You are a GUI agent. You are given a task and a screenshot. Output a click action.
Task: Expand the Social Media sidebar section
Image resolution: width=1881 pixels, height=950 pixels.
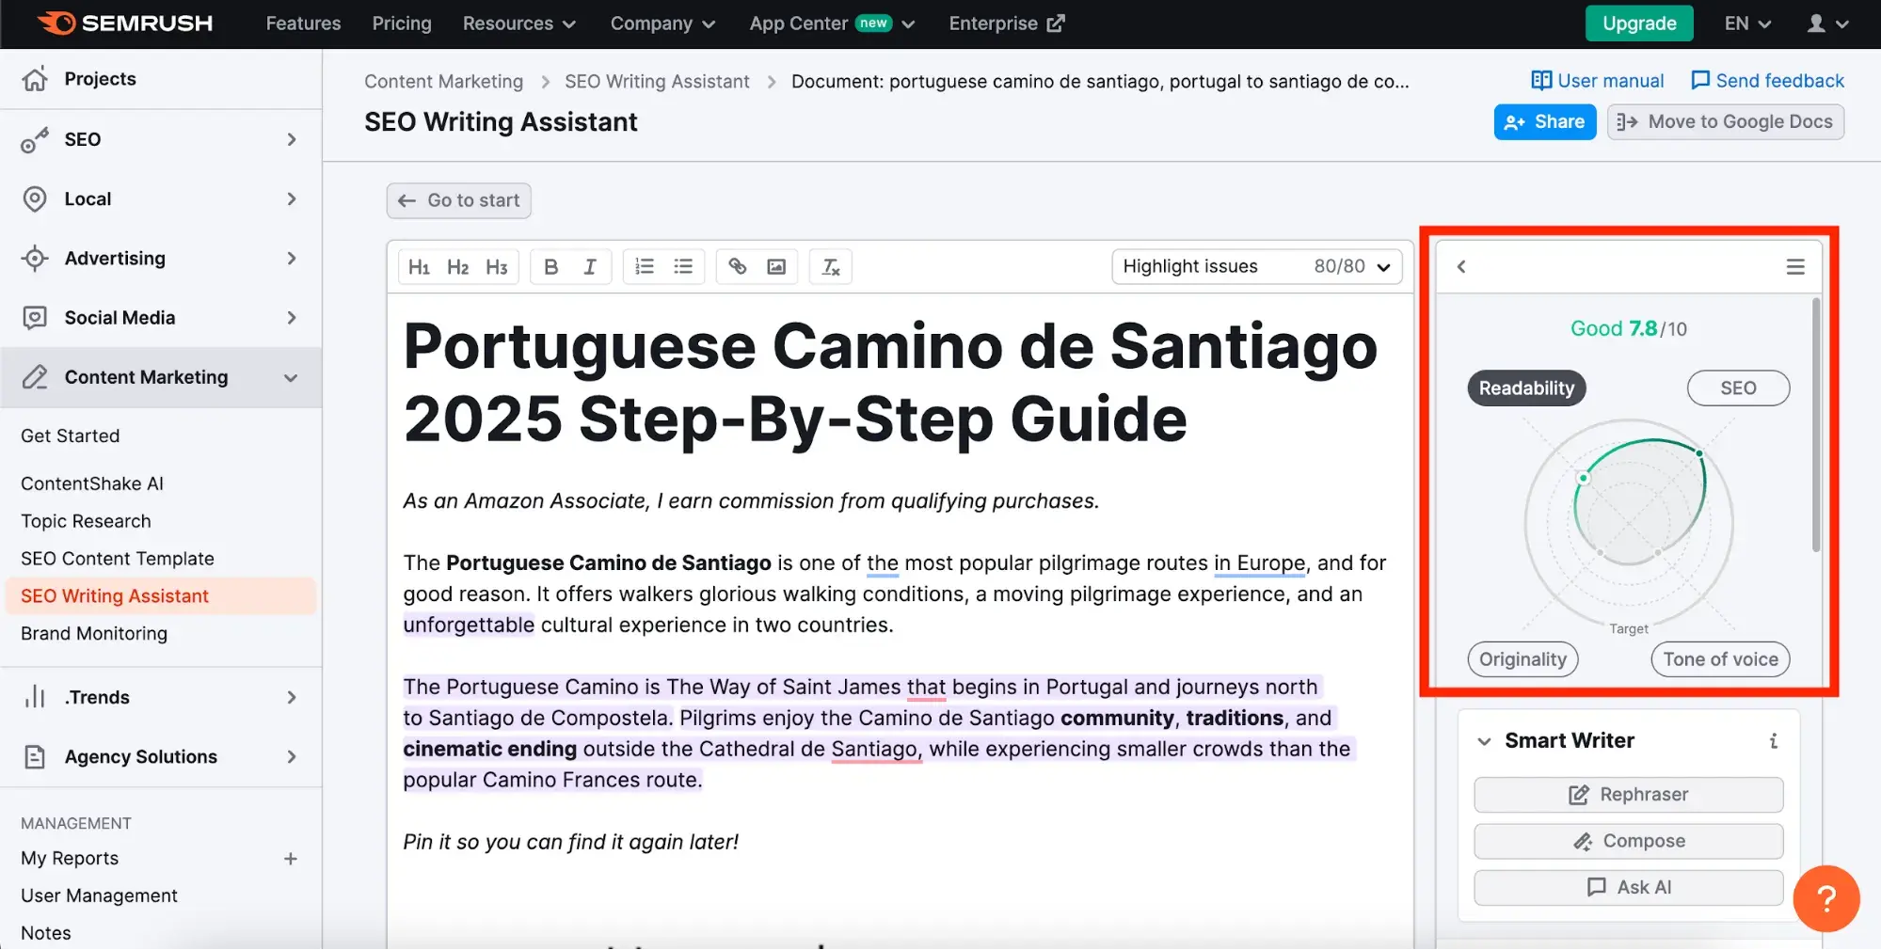point(292,318)
